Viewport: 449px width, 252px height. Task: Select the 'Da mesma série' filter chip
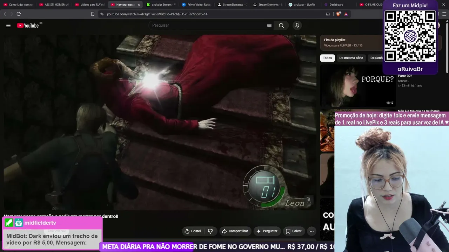(x=351, y=58)
